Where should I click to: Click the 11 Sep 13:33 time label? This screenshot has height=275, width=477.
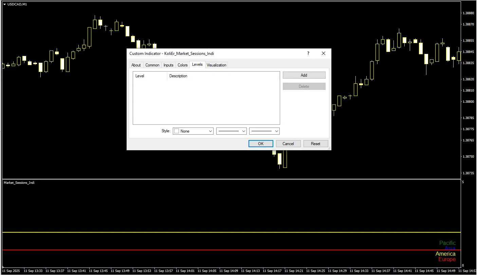[x=33, y=271]
